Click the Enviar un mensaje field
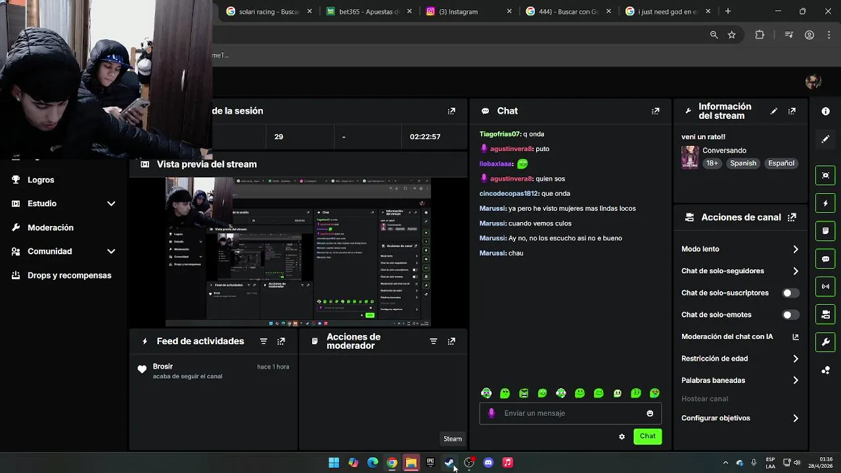The height and width of the screenshot is (473, 841). 570,413
